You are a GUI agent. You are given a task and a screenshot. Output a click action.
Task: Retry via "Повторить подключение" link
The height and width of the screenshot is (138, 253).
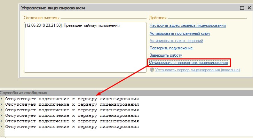click(x=171, y=48)
